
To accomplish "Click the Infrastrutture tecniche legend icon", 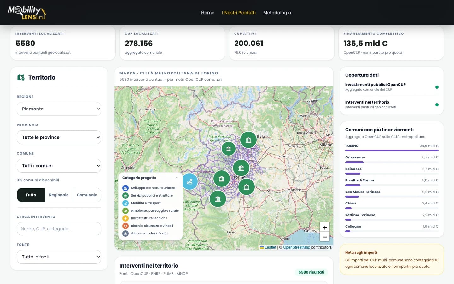I will coord(125,218).
